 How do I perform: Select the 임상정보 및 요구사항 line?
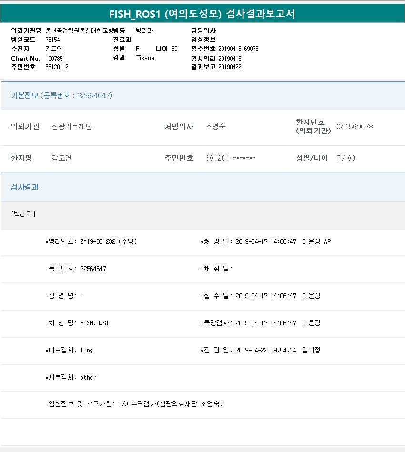133,404
